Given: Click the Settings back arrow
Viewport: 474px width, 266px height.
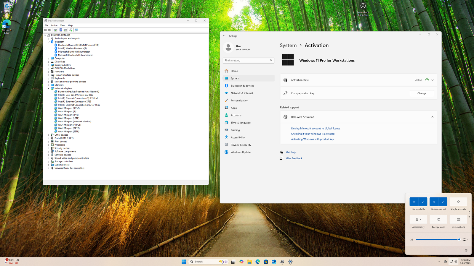Looking at the screenshot, I should coord(224,36).
